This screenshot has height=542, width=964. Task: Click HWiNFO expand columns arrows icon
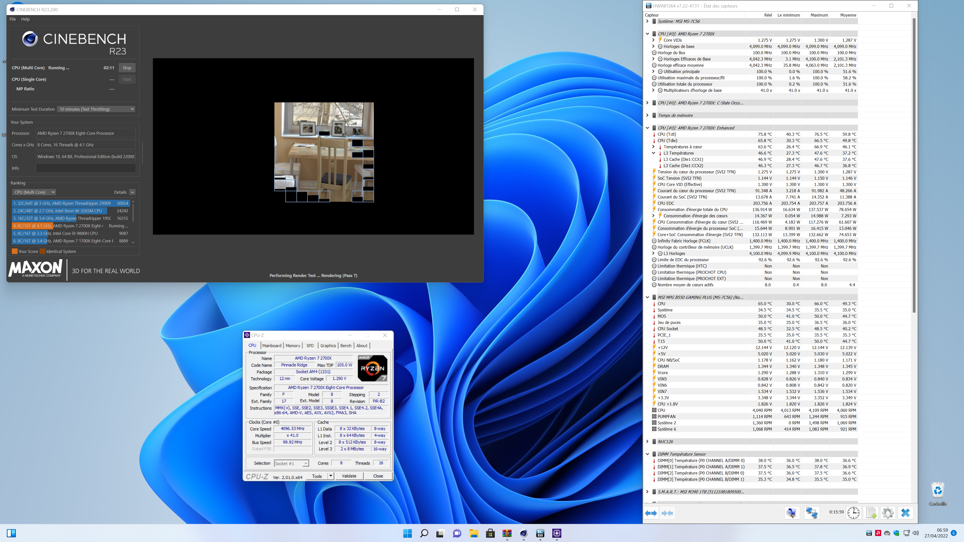click(x=651, y=513)
